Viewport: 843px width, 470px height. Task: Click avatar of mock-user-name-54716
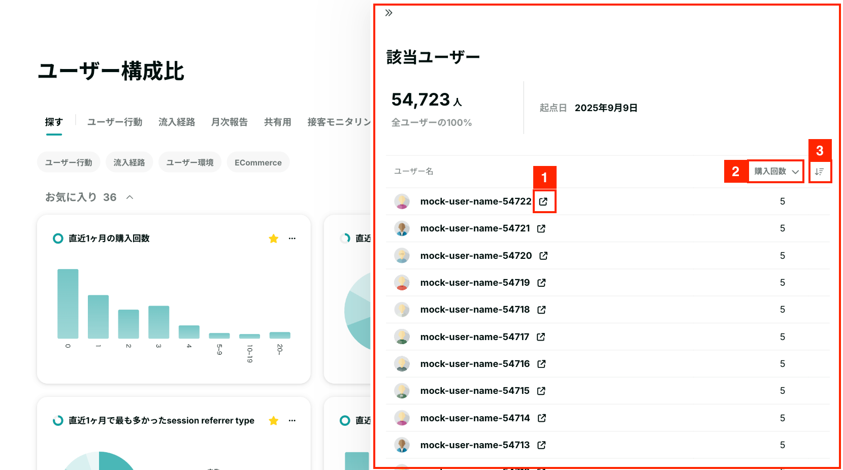click(402, 364)
